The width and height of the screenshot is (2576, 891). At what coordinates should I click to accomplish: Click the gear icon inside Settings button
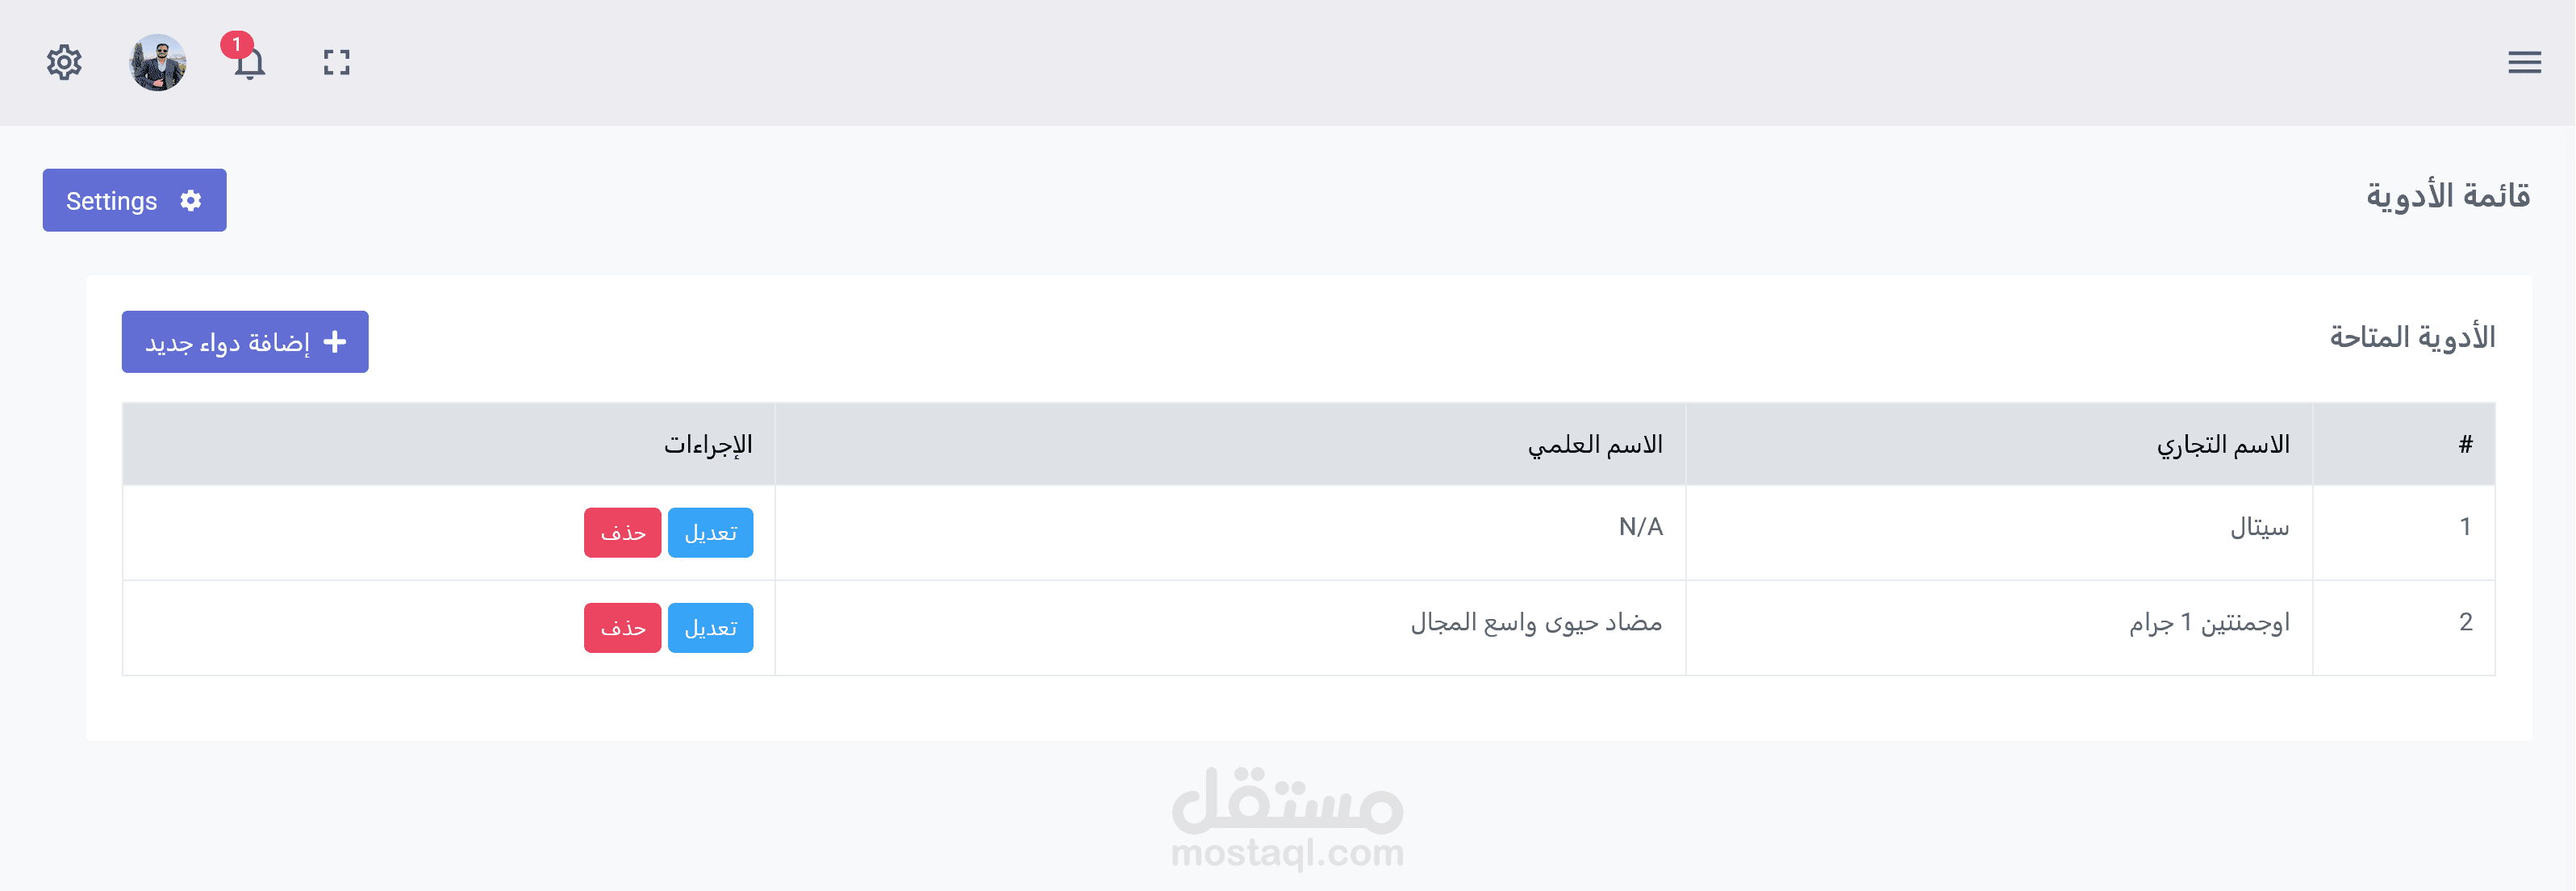coord(191,200)
